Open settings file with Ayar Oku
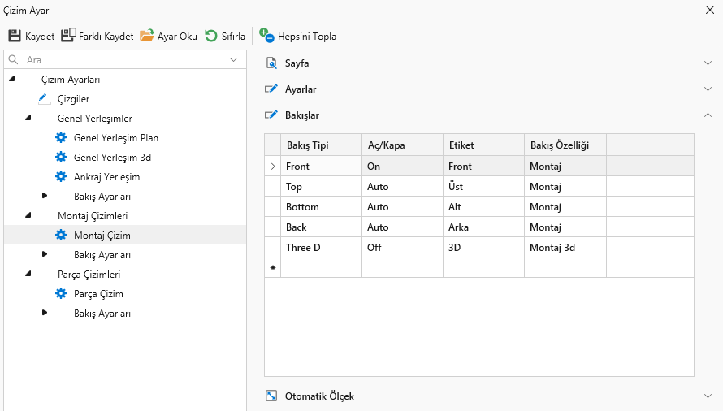723x411 pixels. 147,36
